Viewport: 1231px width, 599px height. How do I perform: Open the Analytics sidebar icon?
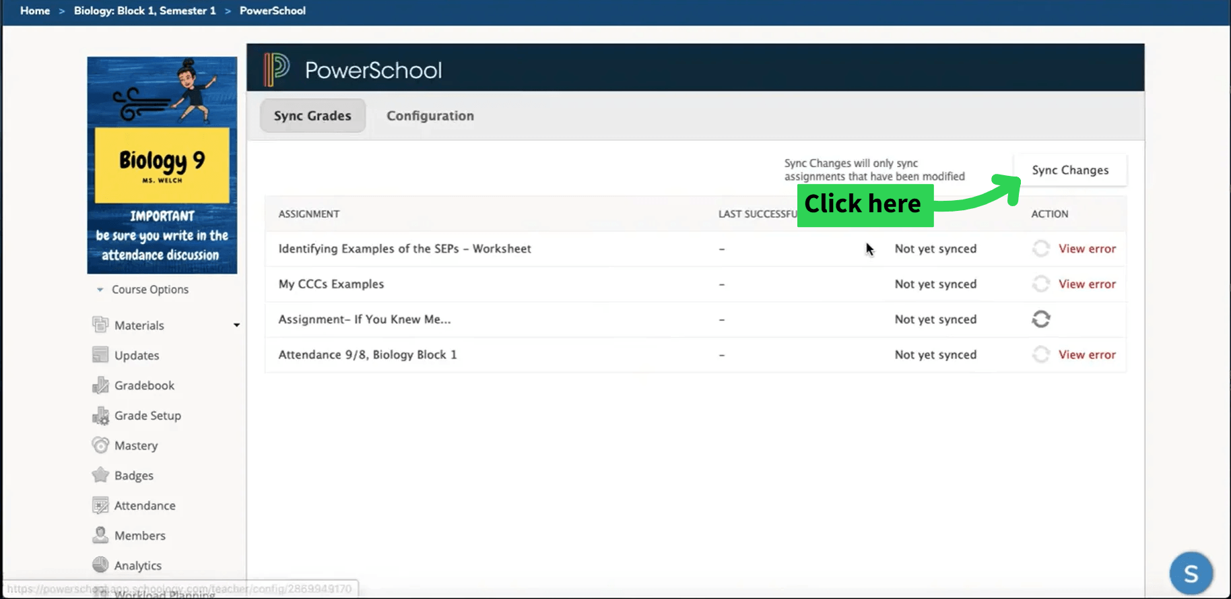point(100,565)
